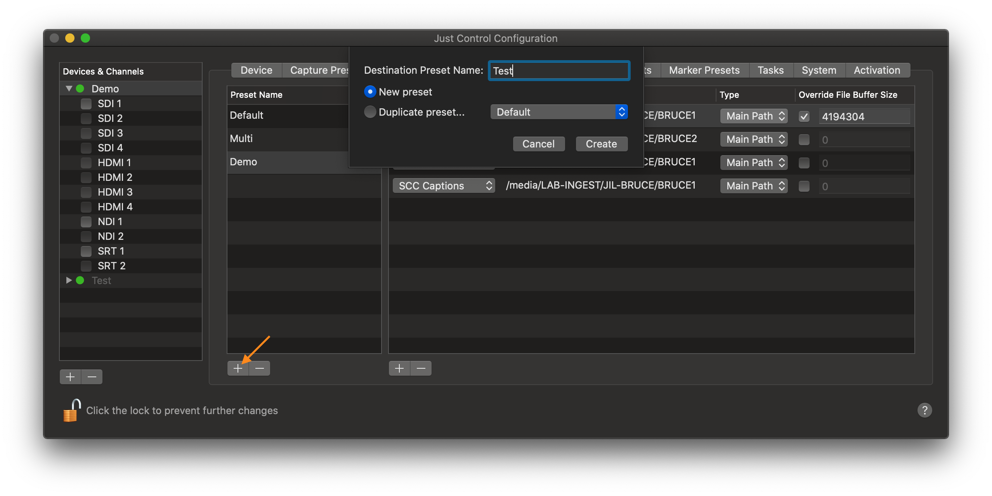992x496 pixels.
Task: Open help with the question mark button
Action: click(924, 410)
